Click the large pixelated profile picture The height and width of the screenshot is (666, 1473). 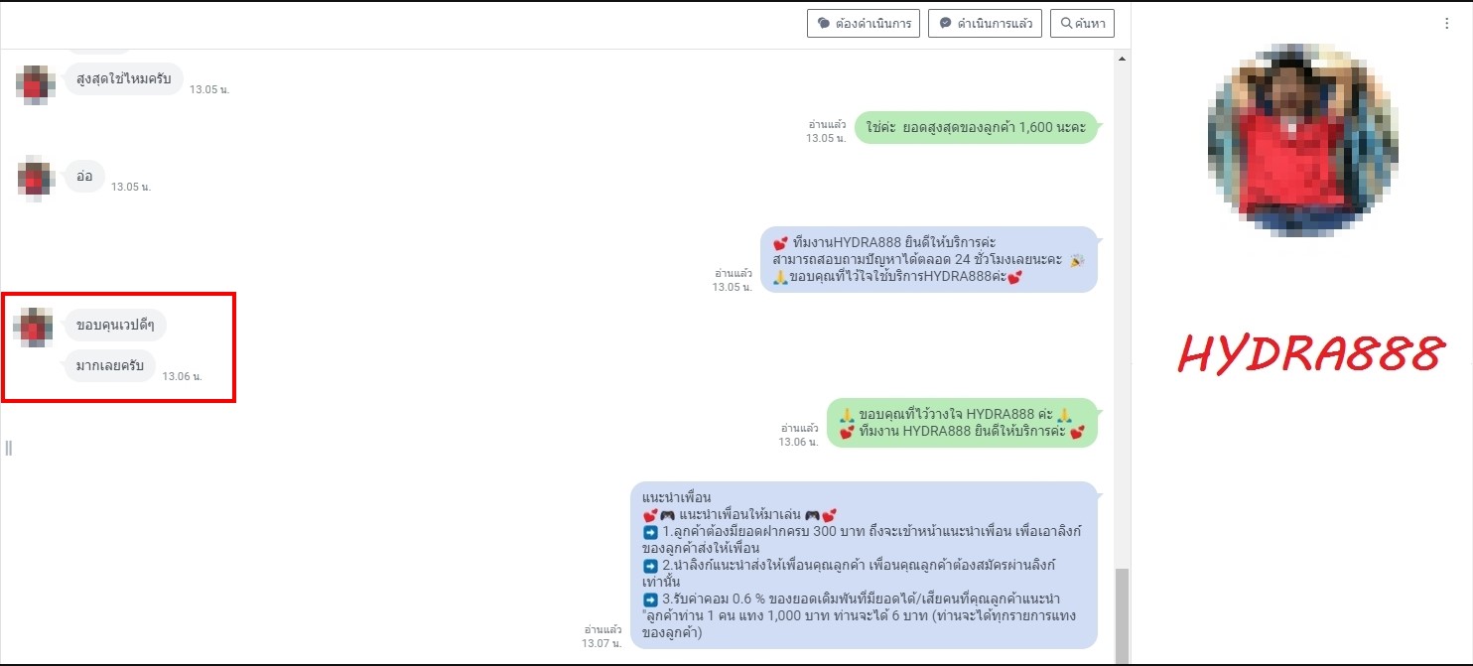pyautogui.click(x=1302, y=139)
